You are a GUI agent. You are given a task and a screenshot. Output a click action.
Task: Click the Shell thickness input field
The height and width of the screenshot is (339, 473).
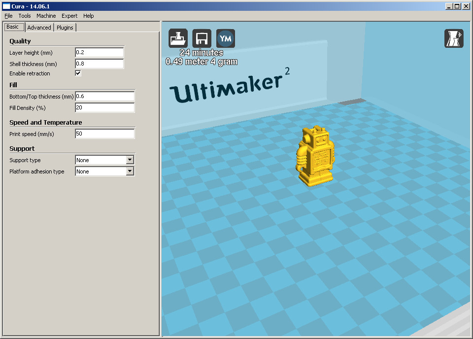[99, 64]
